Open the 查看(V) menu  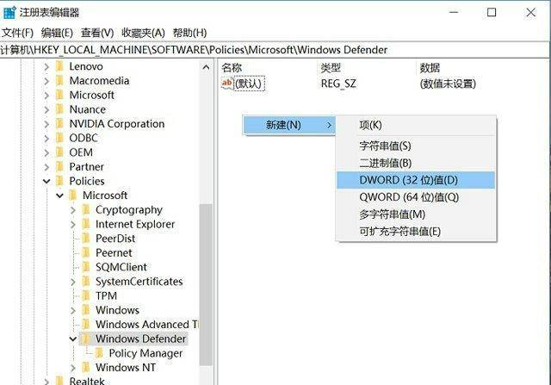[x=97, y=33]
